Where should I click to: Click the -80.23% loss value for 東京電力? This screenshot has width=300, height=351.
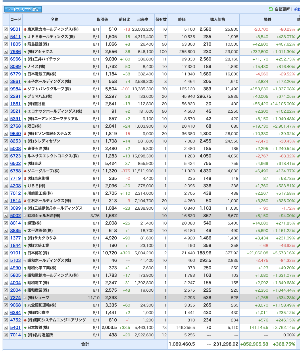click(x=287, y=29)
